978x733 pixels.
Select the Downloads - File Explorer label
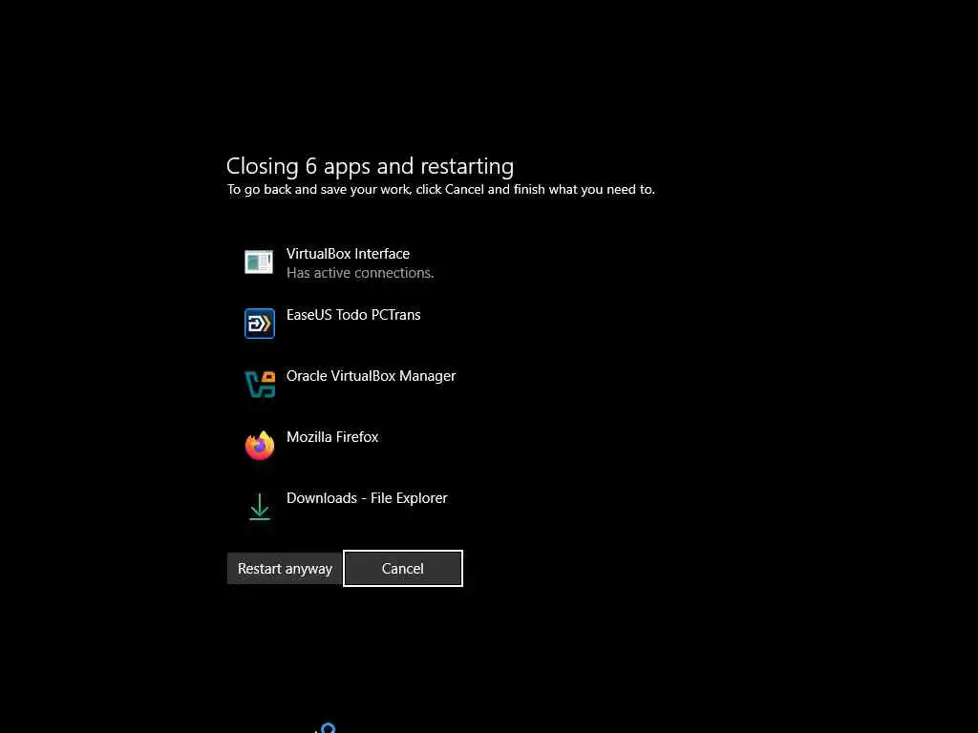[x=367, y=498]
